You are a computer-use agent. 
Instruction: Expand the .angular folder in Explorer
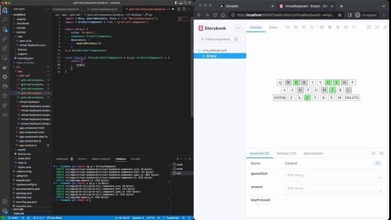pos(21,19)
